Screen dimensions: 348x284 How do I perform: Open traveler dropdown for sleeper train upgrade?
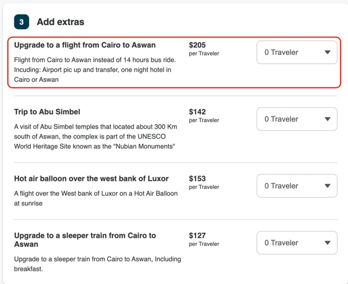click(x=297, y=243)
